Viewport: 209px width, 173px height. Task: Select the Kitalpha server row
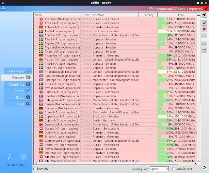(x=115, y=157)
